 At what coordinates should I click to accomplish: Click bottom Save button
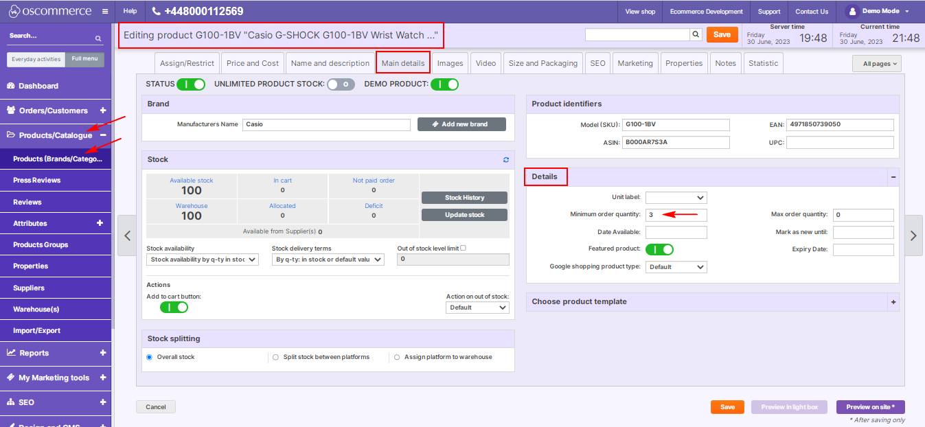(x=727, y=407)
